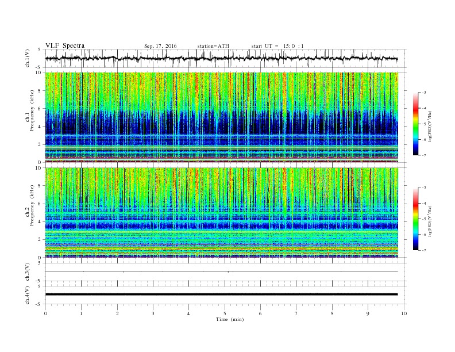Click the time axis tick label "0"

[45, 313]
